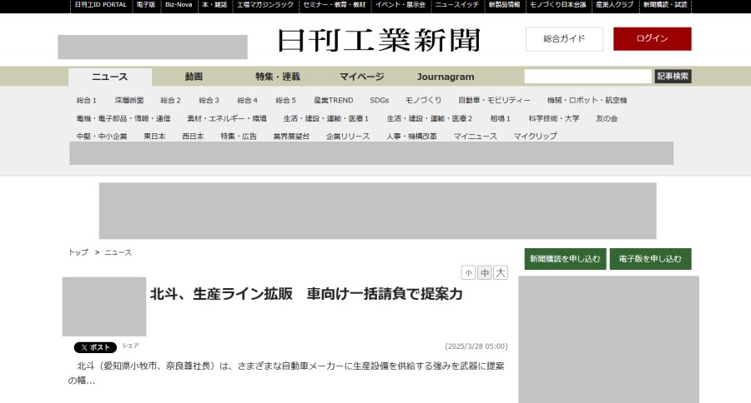The width and height of the screenshot is (751, 403).
Task: Open 新聞購読・試読 in the top bar
Action: pos(665,5)
